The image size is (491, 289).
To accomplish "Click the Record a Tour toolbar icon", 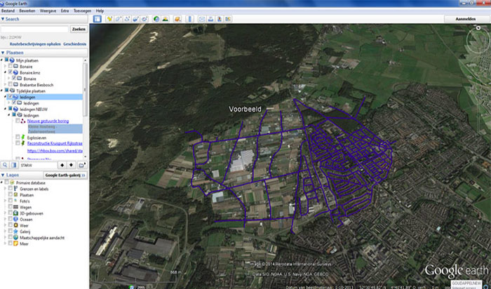I will pyautogui.click(x=144, y=19).
